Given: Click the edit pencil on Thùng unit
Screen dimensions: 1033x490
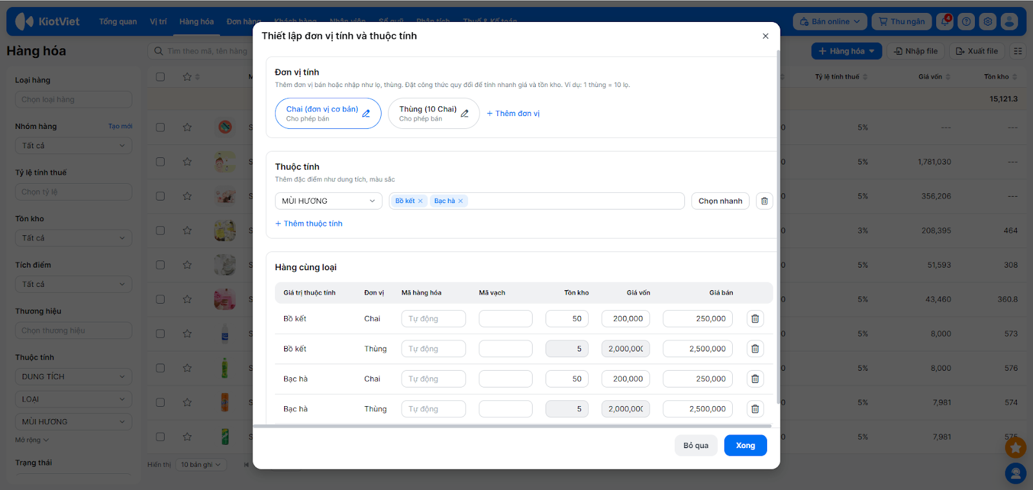Looking at the screenshot, I should pos(464,113).
